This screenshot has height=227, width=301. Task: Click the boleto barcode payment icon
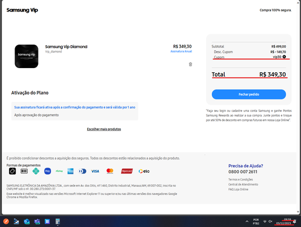coord(24,171)
